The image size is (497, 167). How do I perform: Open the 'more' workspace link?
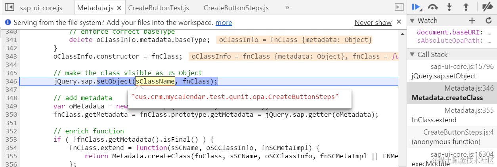point(224,23)
